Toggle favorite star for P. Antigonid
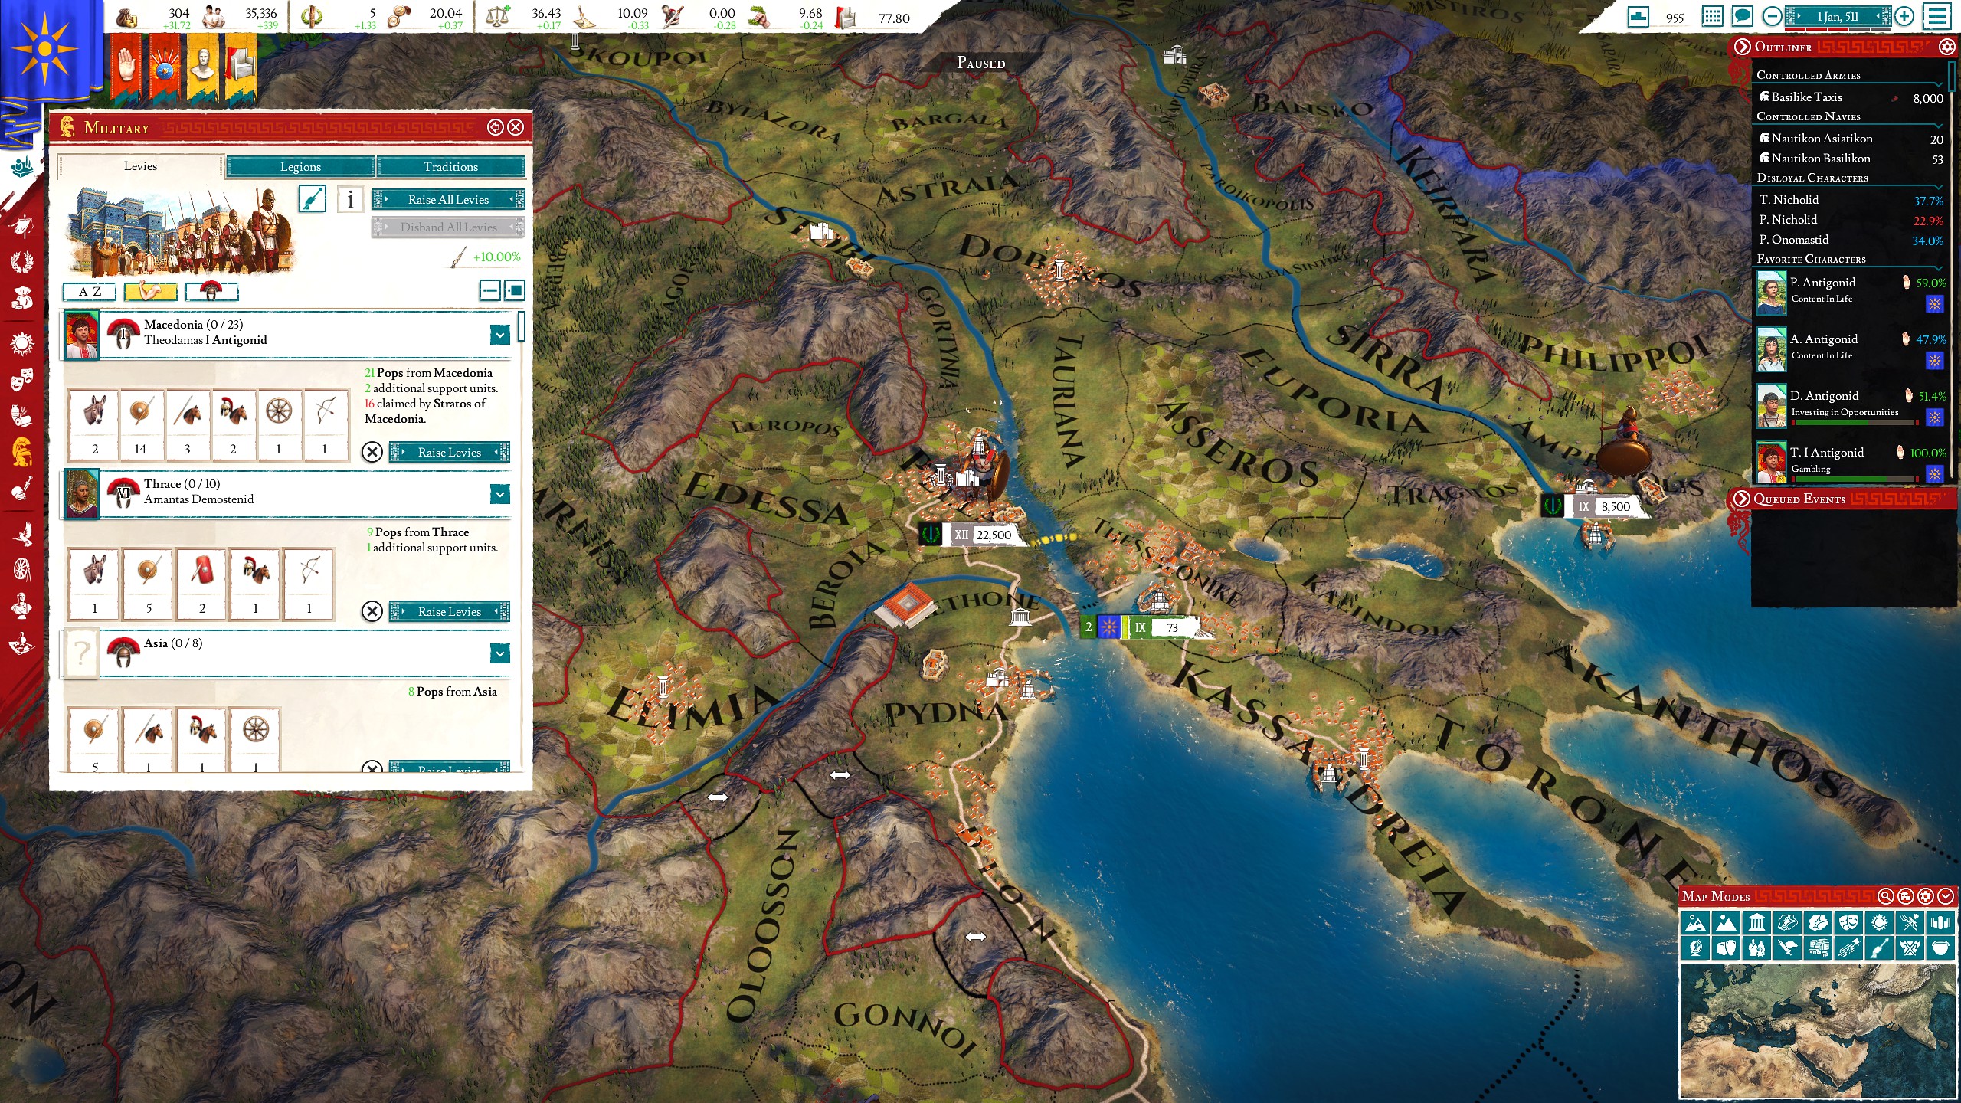Viewport: 1961px width, 1103px height. [1934, 305]
